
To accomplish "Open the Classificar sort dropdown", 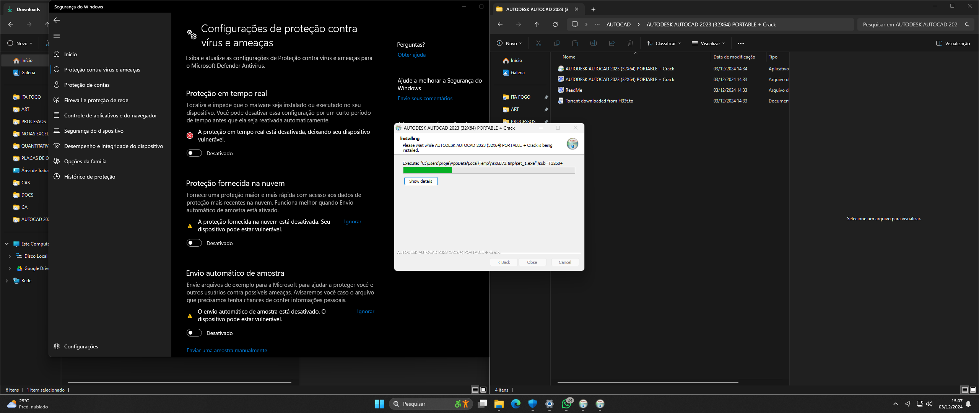I will 664,43.
